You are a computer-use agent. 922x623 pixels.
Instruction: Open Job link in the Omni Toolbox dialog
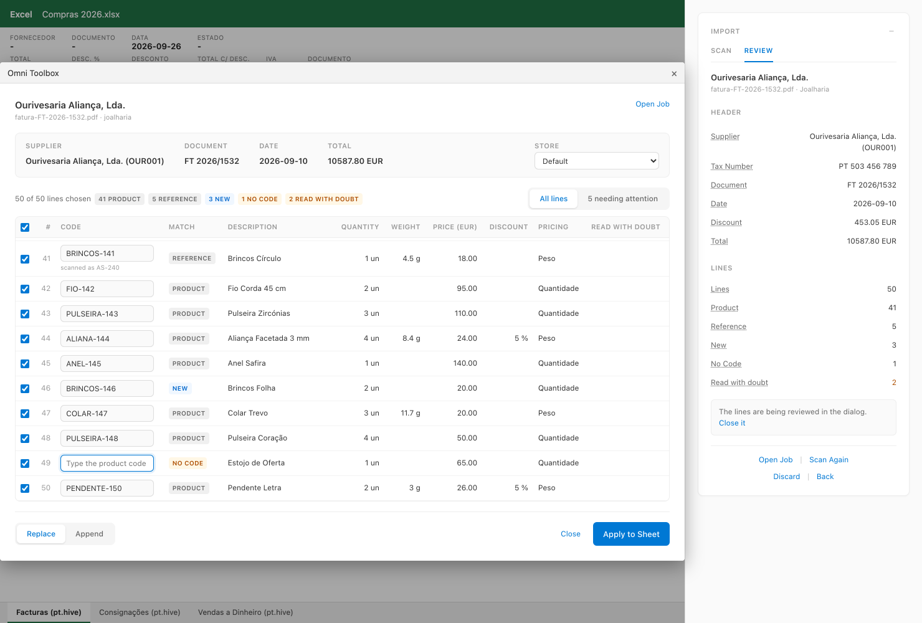(x=652, y=104)
